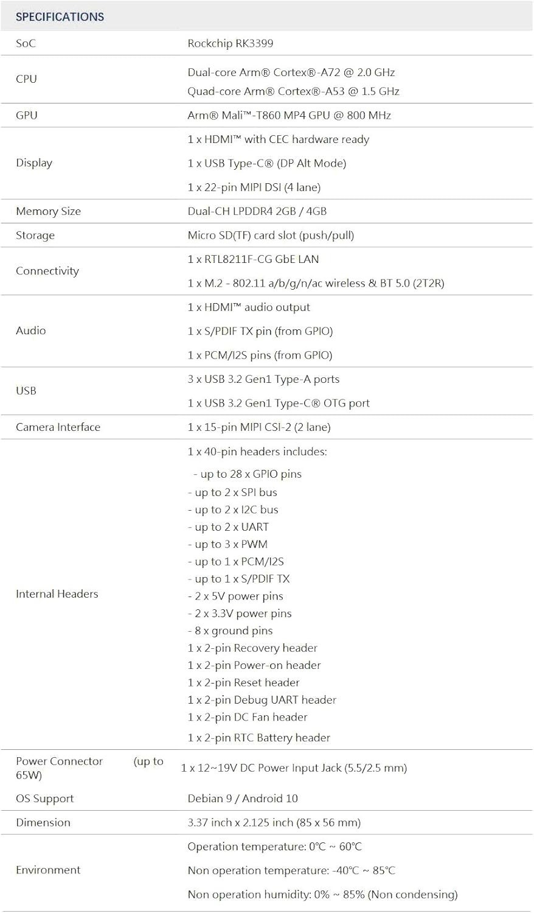Screen dimensions: 534x913
Task: Select the HDMI with CEC hardware ready line
Action: pos(279,139)
